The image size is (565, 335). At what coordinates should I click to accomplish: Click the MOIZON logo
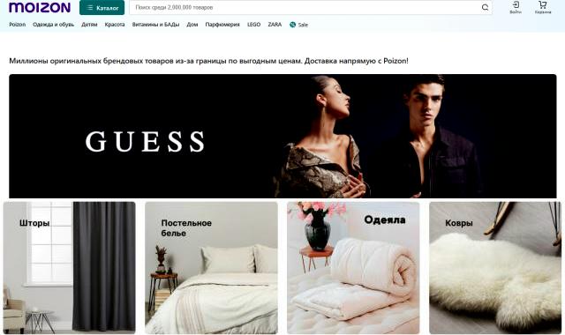[x=40, y=7]
